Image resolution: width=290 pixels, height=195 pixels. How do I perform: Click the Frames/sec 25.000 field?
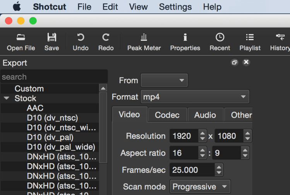tap(192, 170)
